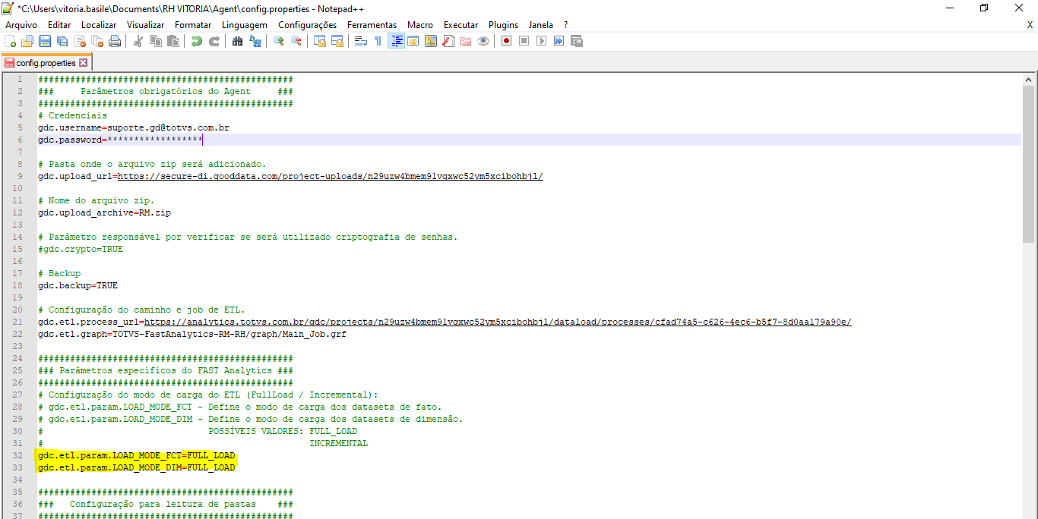
Task: Open the Arquivo menu
Action: click(x=21, y=25)
